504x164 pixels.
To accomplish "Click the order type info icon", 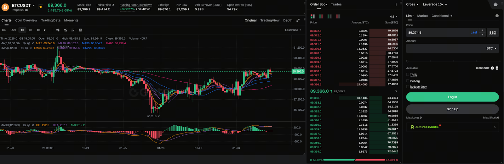I will tap(497, 16).
